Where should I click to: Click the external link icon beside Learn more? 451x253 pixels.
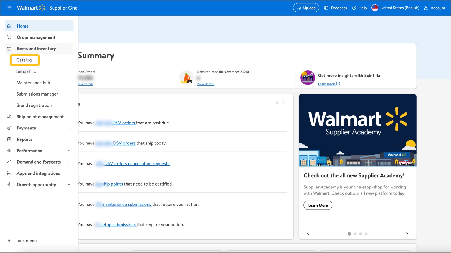pos(338,84)
